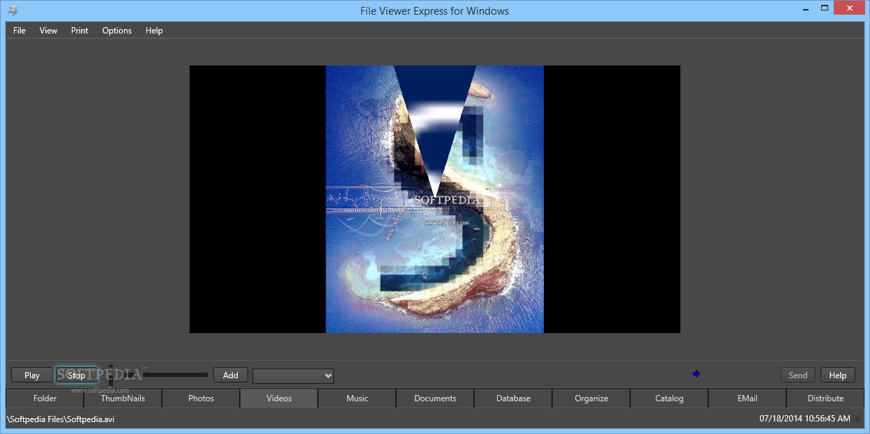Go to the Database tab
Image resolution: width=870 pixels, height=434 pixels.
[x=514, y=398]
